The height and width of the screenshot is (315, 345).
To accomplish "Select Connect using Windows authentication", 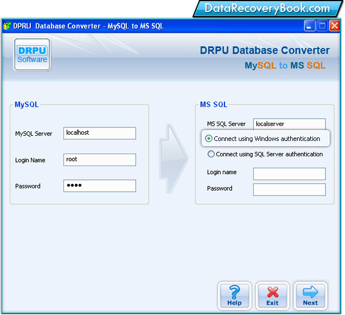I will [263, 139].
